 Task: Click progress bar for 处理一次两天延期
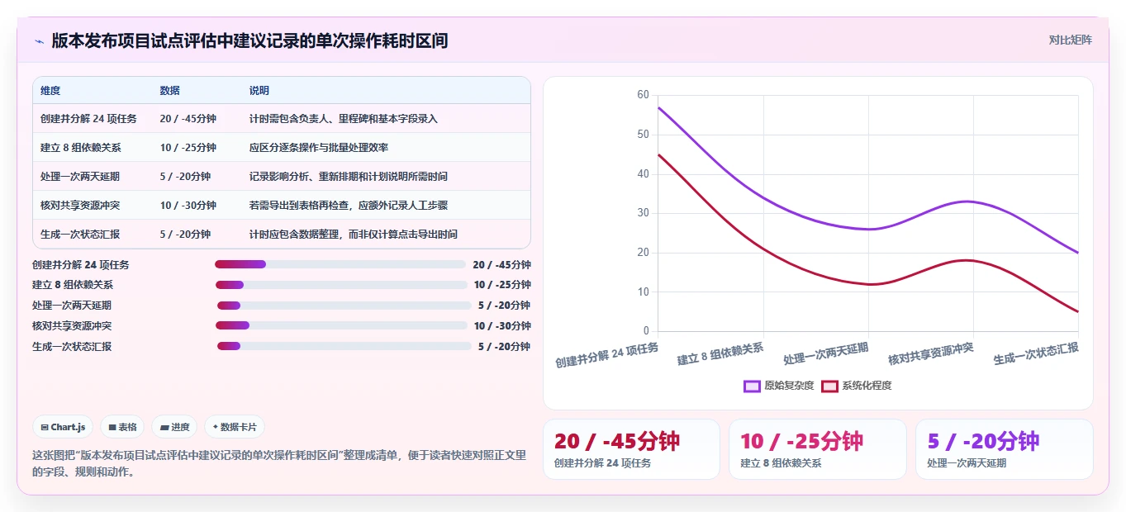click(x=344, y=306)
